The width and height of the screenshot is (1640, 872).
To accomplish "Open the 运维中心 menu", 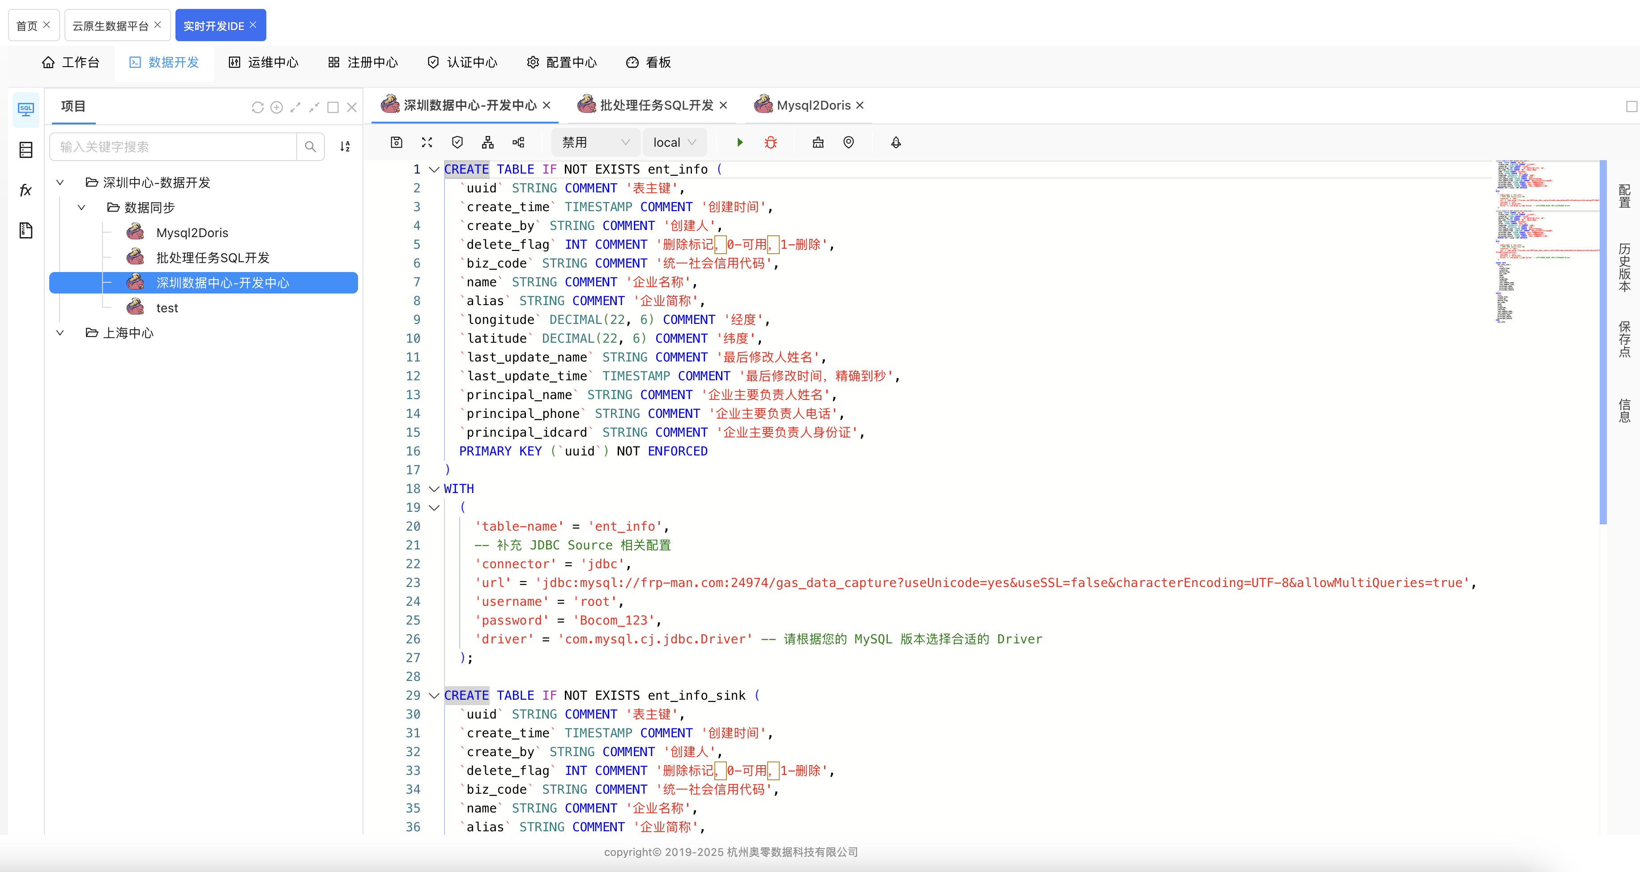I will tap(264, 62).
